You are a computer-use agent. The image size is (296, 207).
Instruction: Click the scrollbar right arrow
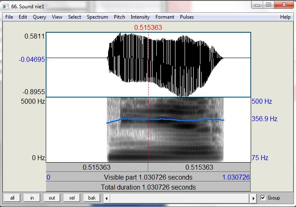pos(253,198)
